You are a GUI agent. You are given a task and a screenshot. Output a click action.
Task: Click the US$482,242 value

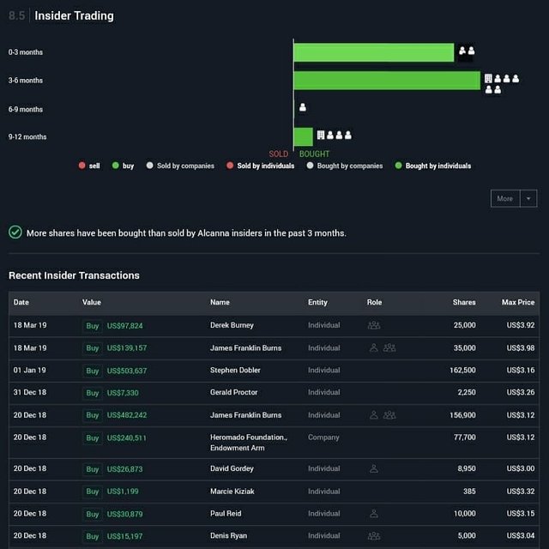tap(127, 415)
